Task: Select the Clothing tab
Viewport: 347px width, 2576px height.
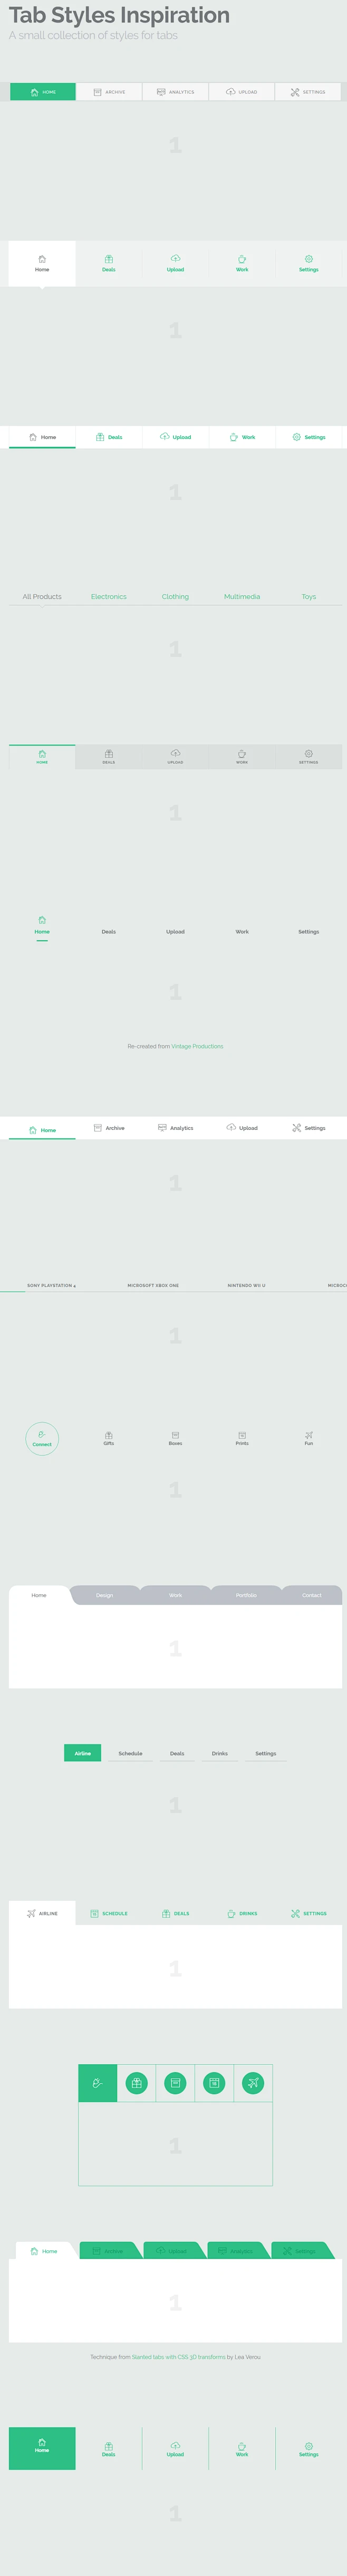Action: point(176,596)
